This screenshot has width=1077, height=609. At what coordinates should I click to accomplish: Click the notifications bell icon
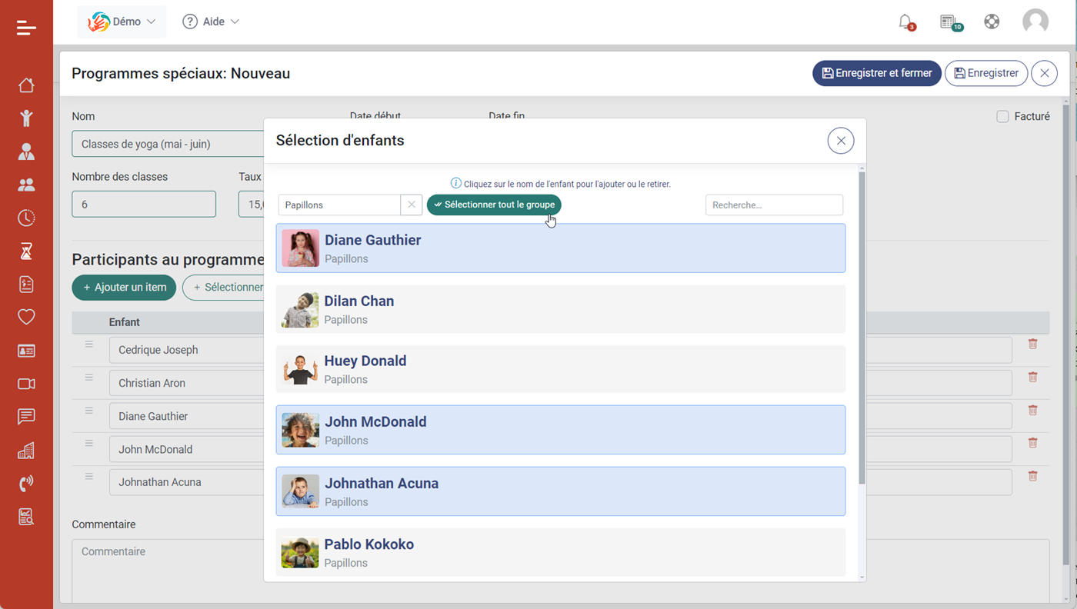(905, 22)
